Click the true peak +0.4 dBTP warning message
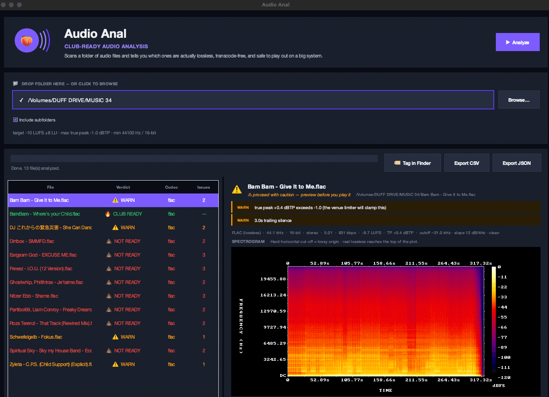This screenshot has width=549, height=397. 386,208
